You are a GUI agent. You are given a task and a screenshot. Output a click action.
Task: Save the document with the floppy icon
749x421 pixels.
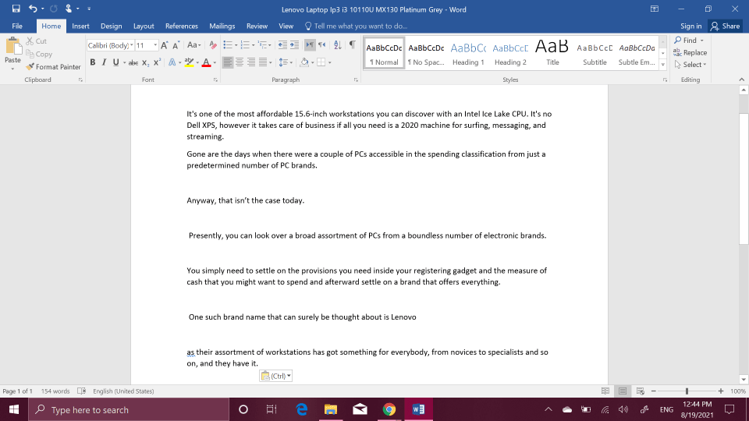[x=16, y=9]
